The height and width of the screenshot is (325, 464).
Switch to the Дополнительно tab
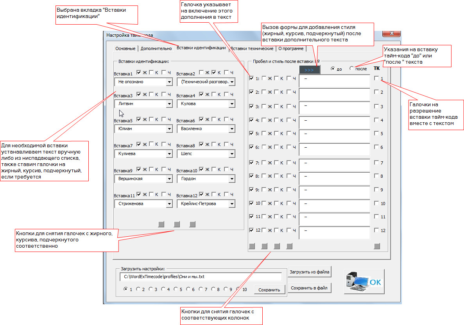click(x=156, y=48)
